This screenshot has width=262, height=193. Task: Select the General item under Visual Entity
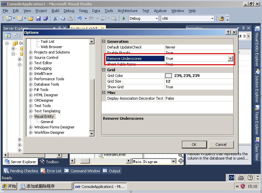tap(47, 122)
